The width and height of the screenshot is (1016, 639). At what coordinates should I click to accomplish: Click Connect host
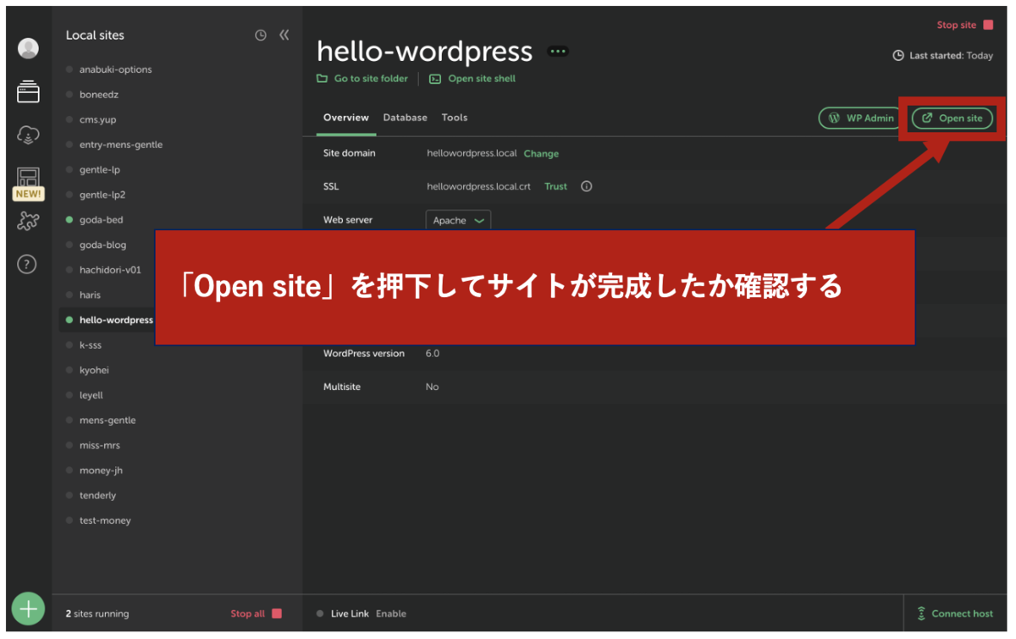point(955,614)
